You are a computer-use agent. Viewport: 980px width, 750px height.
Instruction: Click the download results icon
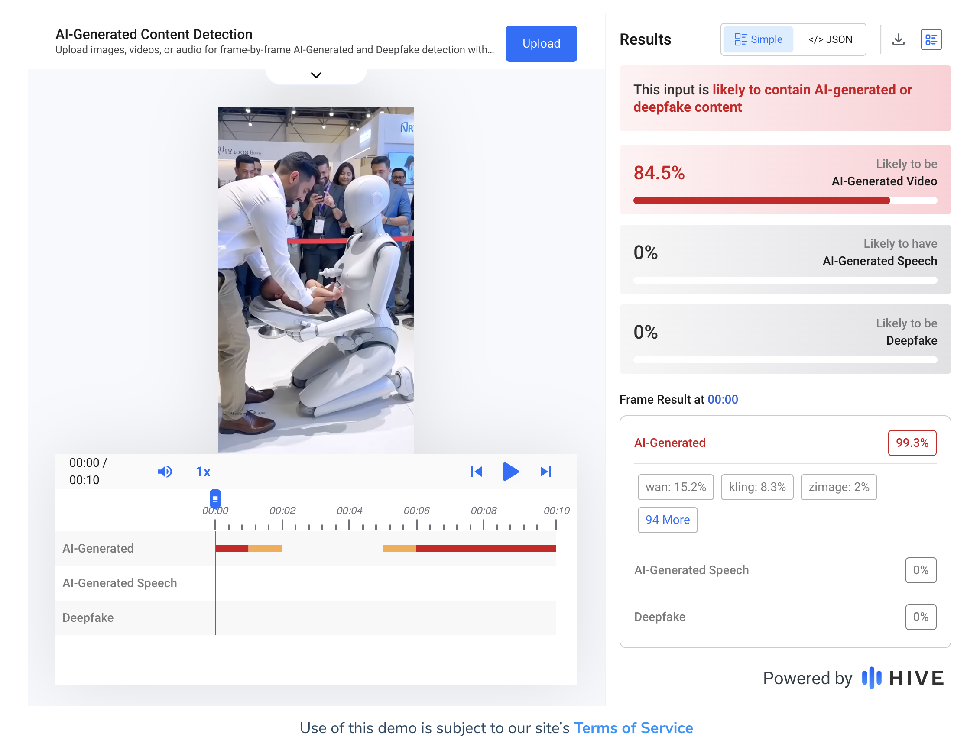point(898,39)
